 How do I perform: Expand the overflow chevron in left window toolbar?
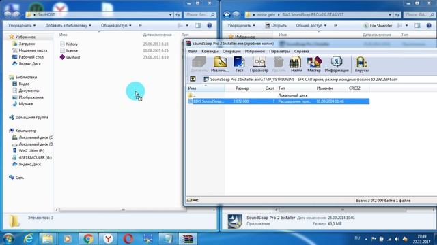pos(140,26)
